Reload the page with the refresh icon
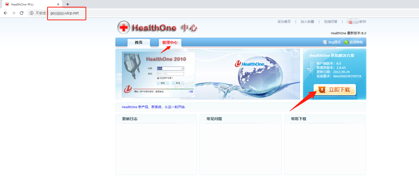 (22, 13)
